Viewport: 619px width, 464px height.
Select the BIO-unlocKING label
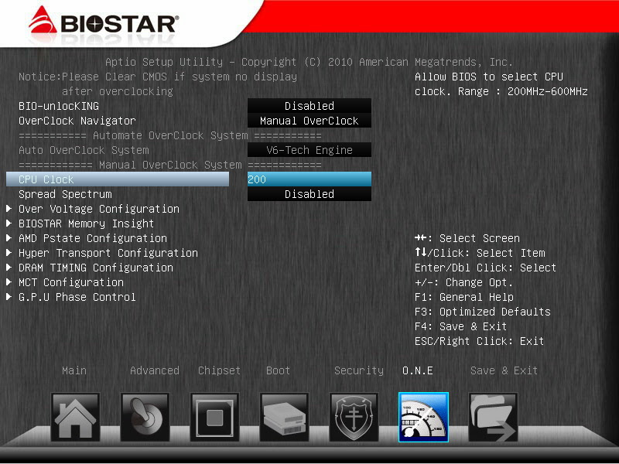click(59, 106)
